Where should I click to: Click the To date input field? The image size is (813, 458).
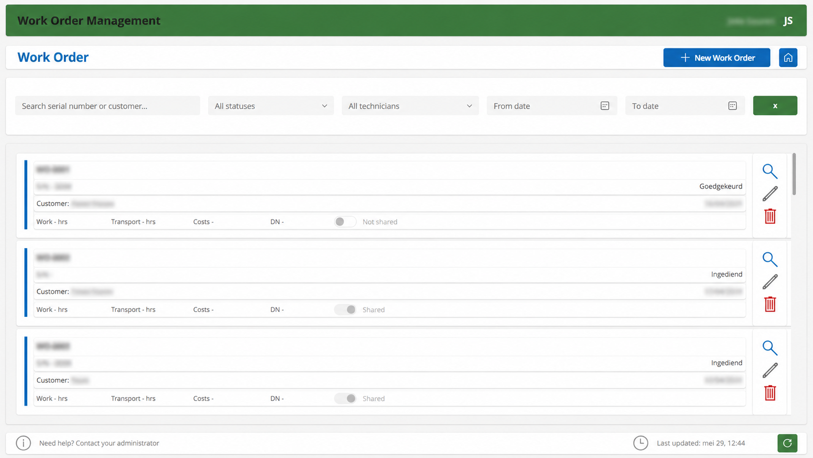coord(685,106)
